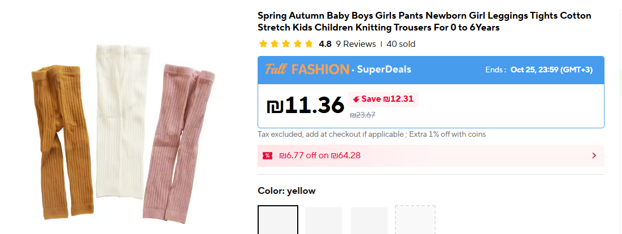The width and height of the screenshot is (622, 234).
Task: Click the 40 sold text
Action: [401, 44]
